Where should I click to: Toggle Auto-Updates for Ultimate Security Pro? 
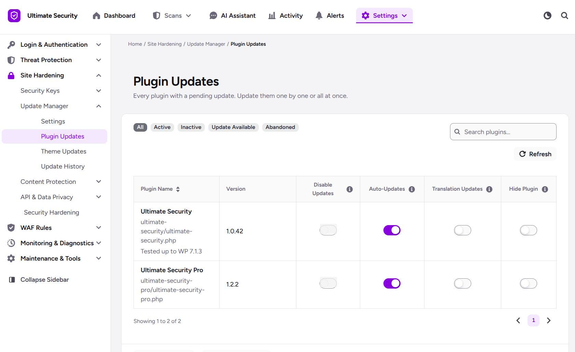point(392,283)
